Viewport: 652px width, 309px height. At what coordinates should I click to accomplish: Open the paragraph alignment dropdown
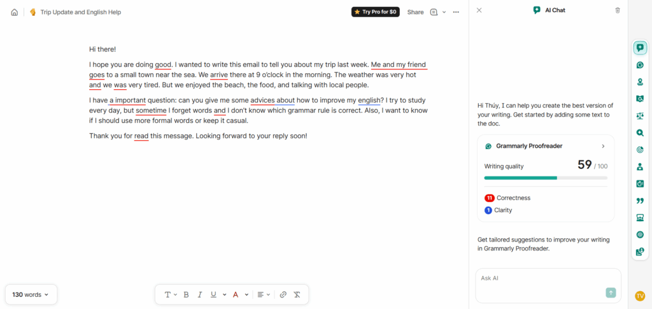(x=264, y=294)
